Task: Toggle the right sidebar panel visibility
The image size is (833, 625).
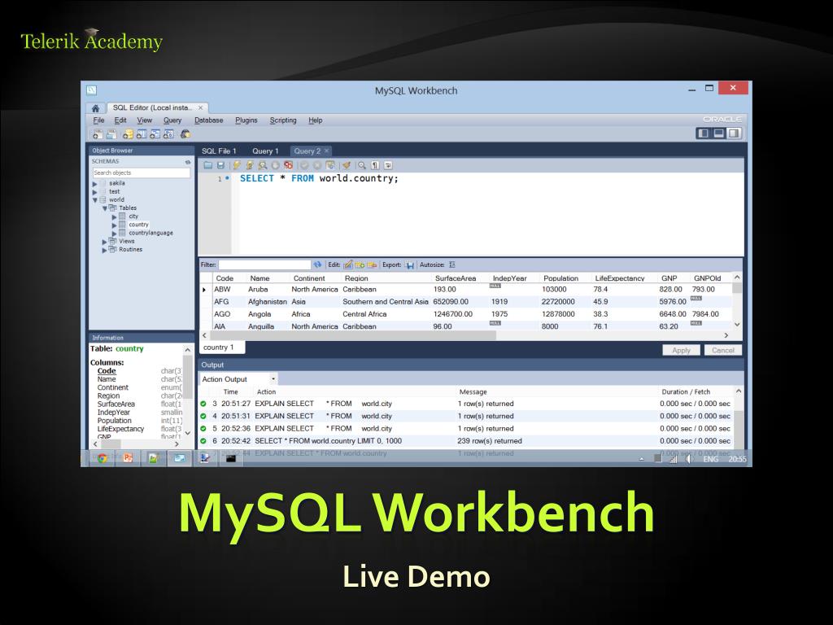Action: (x=734, y=133)
